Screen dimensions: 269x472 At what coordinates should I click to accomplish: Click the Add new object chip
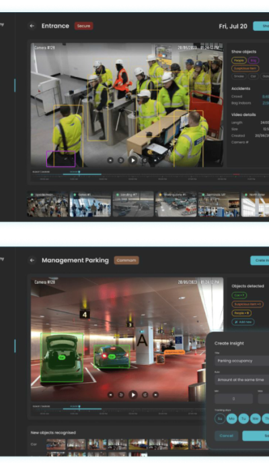(243, 322)
